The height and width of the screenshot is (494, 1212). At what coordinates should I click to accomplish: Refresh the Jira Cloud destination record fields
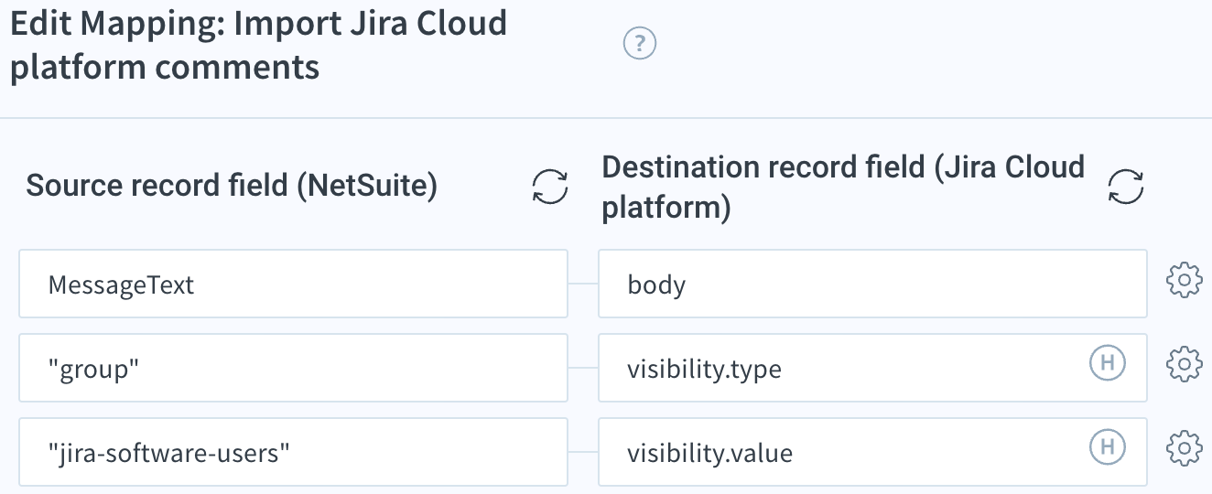point(1126,187)
